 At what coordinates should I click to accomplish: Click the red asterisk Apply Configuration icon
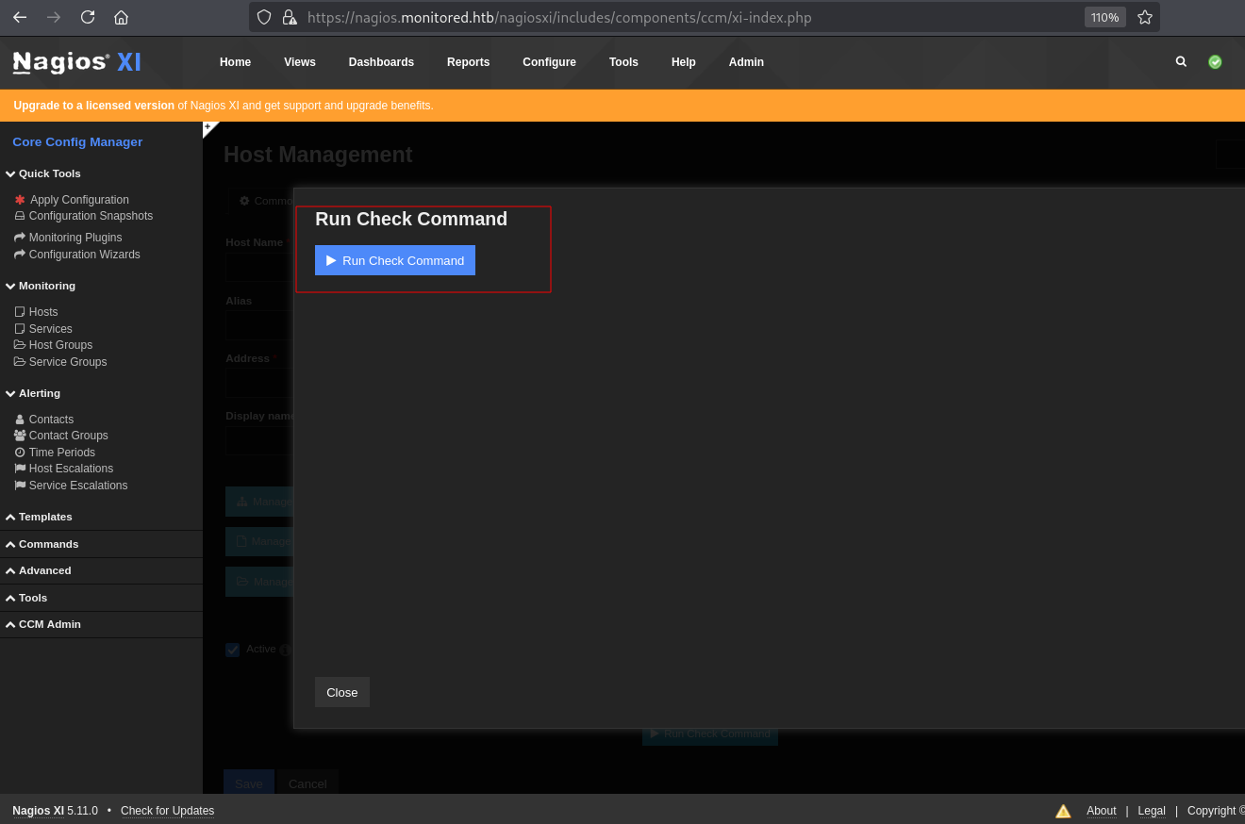coord(20,200)
